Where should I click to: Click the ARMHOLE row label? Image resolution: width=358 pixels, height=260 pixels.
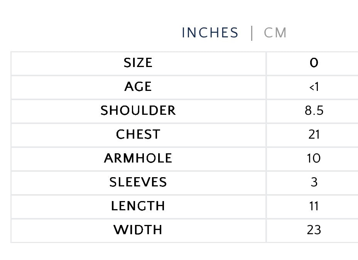tap(138, 158)
